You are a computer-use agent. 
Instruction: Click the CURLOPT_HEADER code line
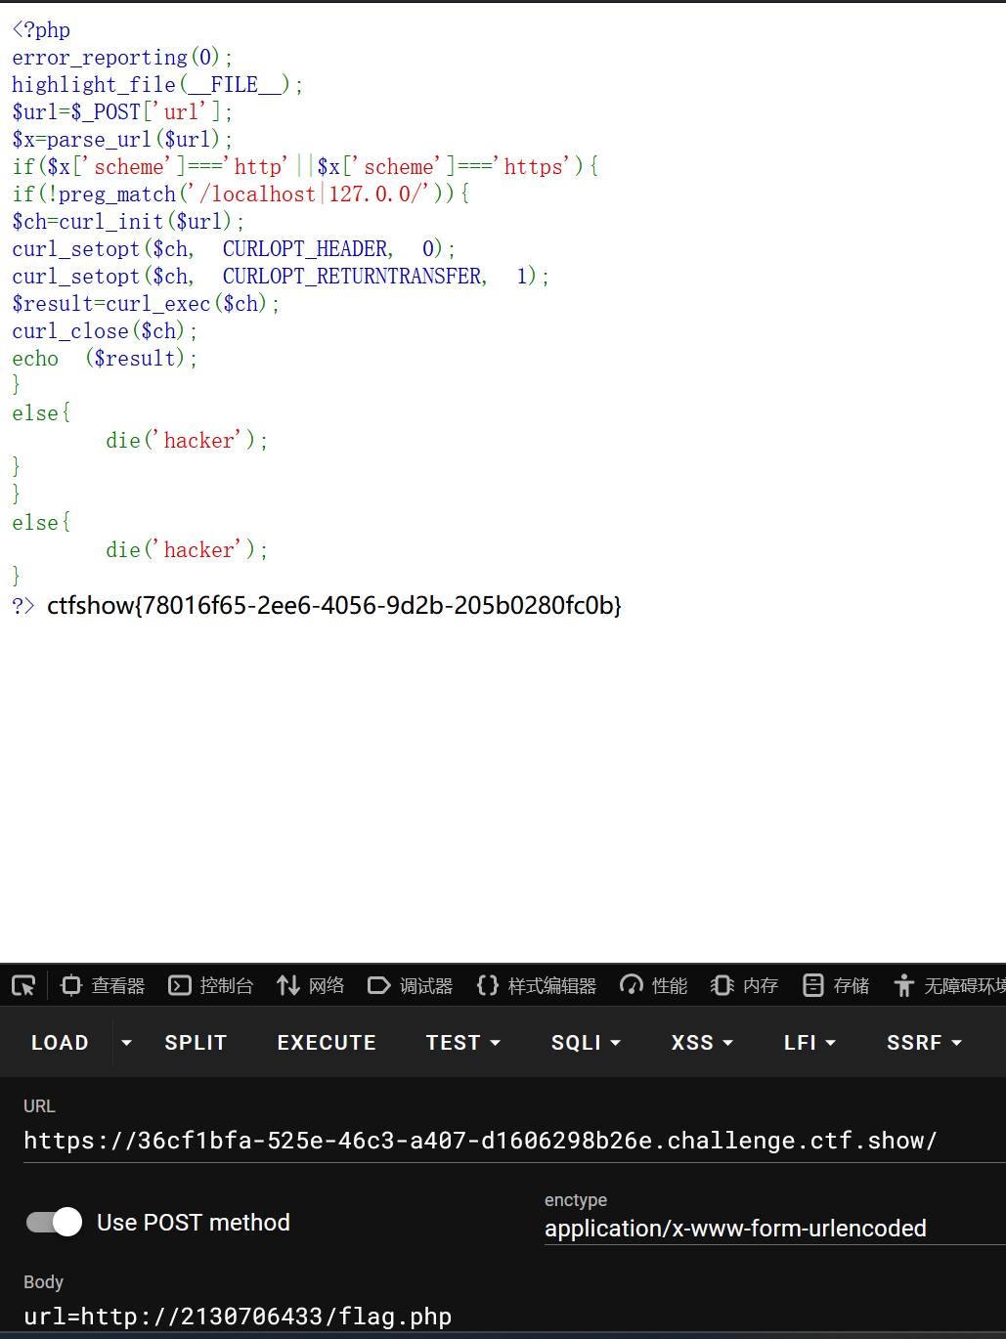point(234,249)
